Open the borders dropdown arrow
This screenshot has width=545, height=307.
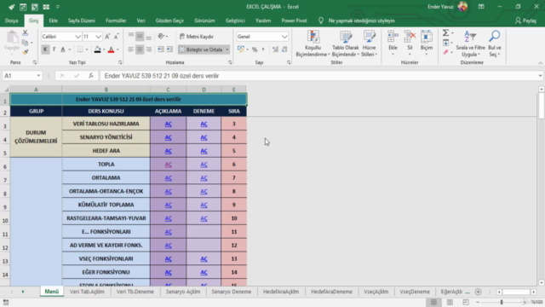click(87, 49)
